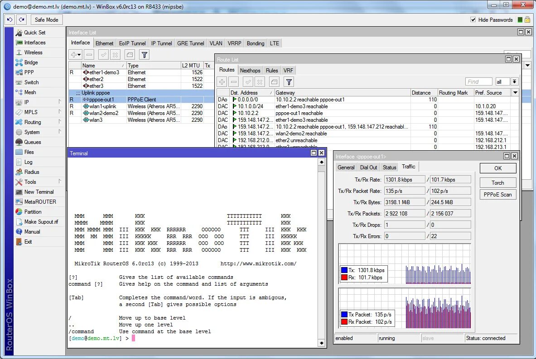This screenshot has height=359, width=536.
Task: Expand MPLS submenu in sidebar
Action: pos(60,112)
